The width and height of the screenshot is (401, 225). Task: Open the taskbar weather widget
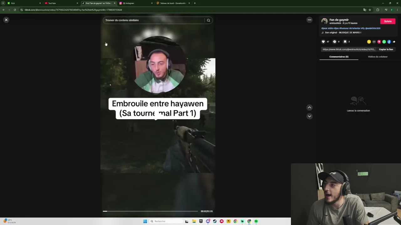9,221
